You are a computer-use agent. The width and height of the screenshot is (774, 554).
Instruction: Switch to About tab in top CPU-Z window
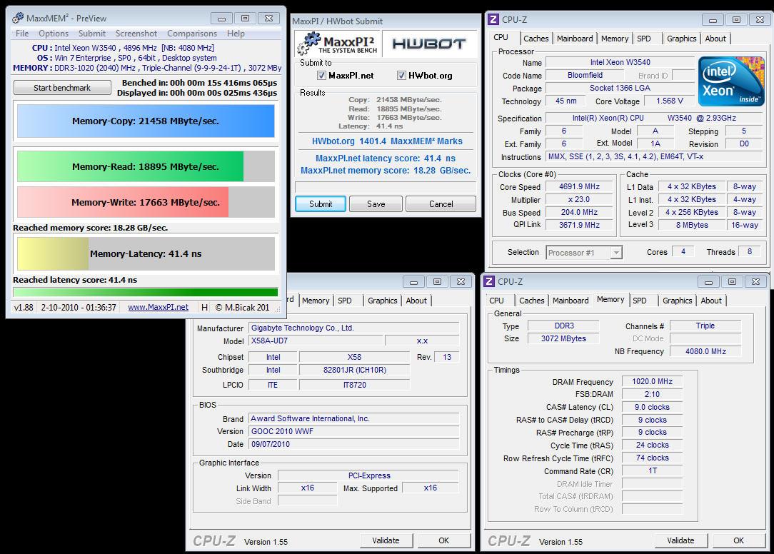pos(715,39)
